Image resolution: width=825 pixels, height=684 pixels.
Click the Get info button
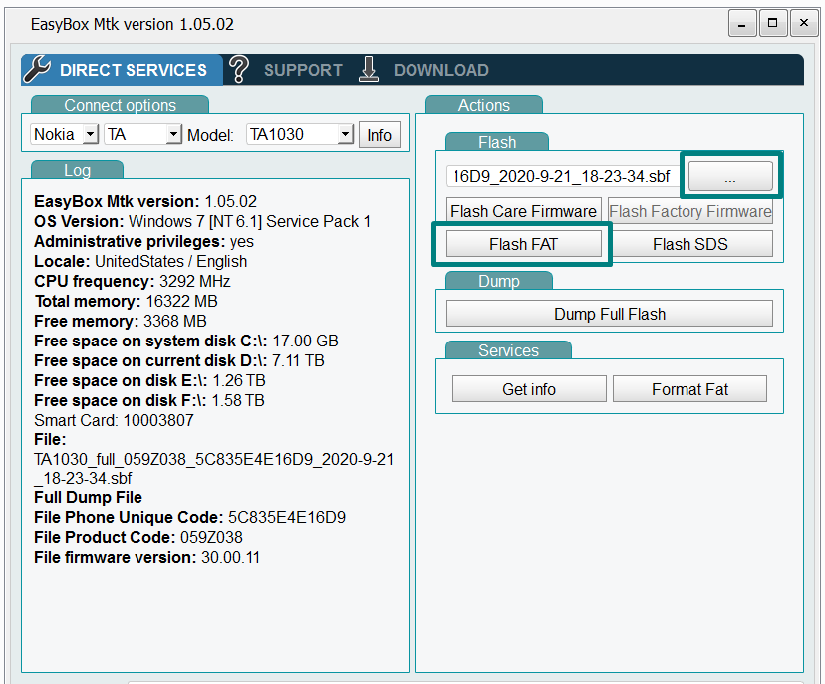[529, 389]
